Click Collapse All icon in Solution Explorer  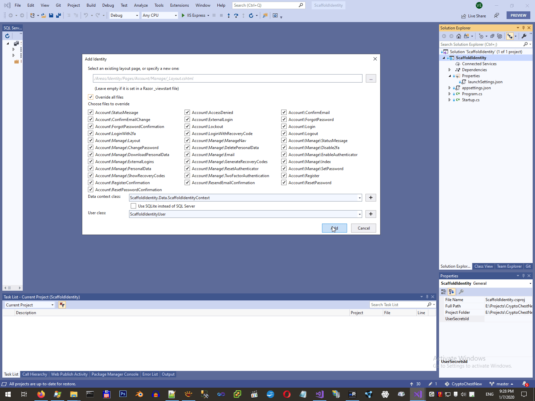click(492, 36)
